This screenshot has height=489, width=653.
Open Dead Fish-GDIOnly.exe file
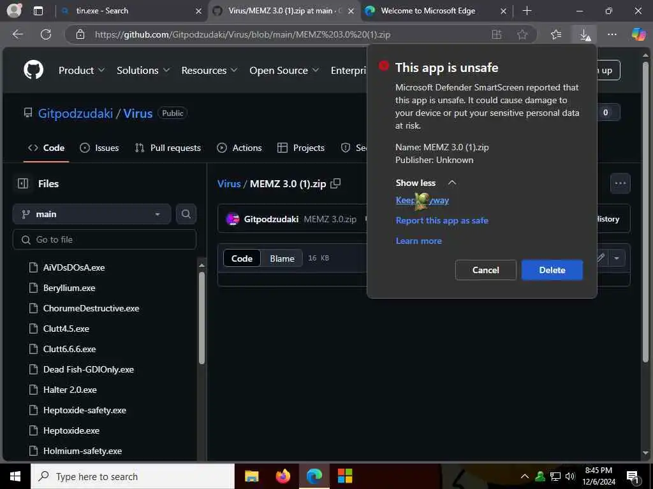coord(88,369)
